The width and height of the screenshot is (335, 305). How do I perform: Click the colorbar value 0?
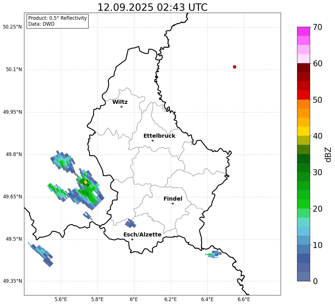pyautogui.click(x=315, y=281)
